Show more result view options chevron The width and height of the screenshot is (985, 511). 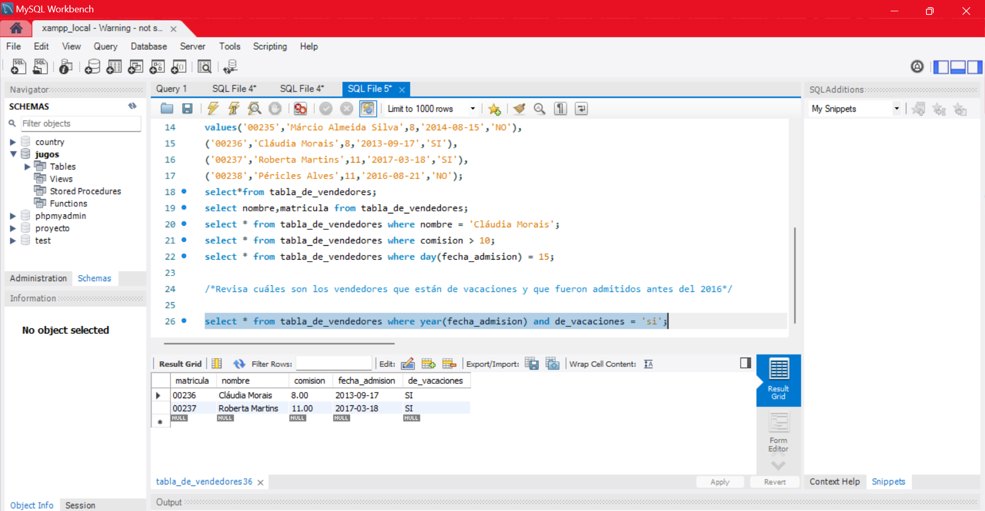tap(778, 465)
